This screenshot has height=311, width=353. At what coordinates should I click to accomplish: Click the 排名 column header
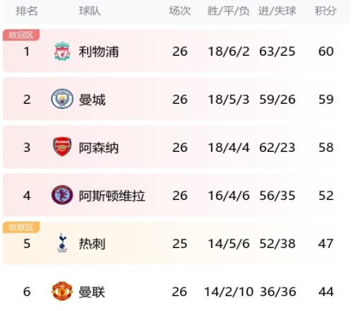[x=27, y=11]
